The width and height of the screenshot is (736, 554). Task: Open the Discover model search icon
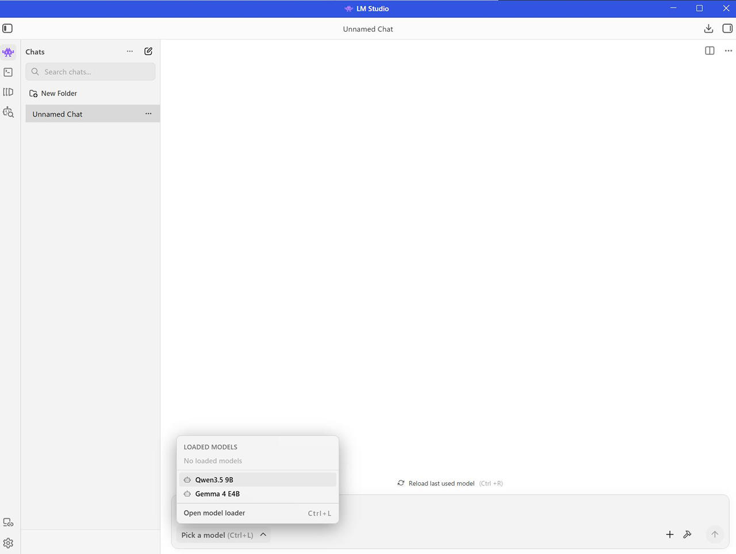[8, 112]
